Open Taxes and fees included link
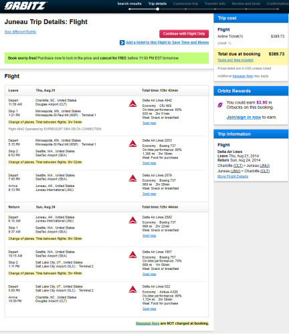This screenshot has height=334, width=289. [235, 60]
